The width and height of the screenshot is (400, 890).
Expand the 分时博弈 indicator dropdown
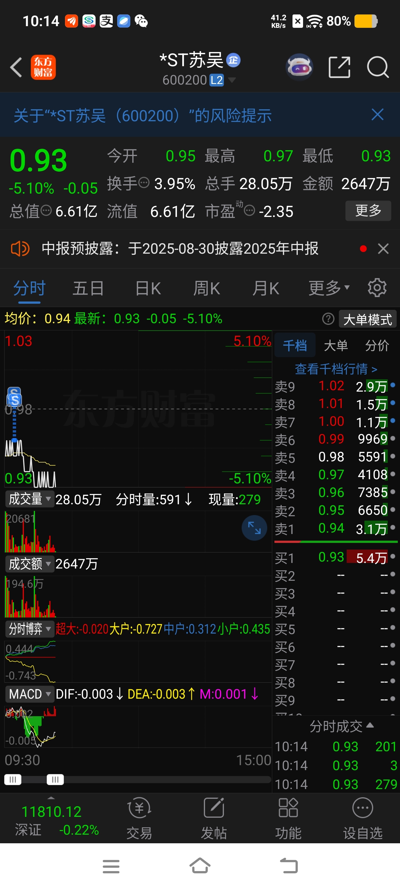(x=30, y=629)
